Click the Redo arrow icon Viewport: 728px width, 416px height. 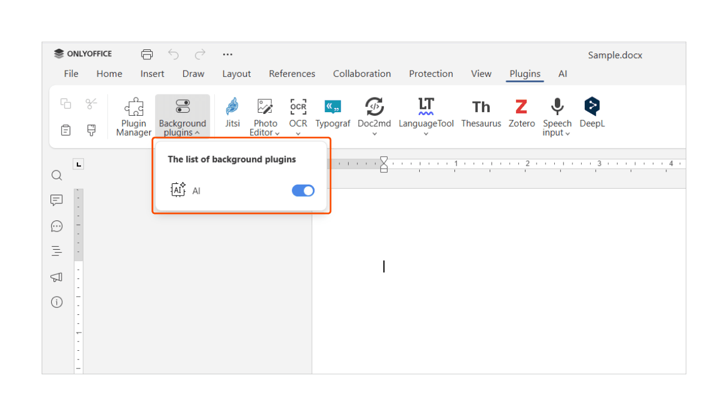pos(200,55)
